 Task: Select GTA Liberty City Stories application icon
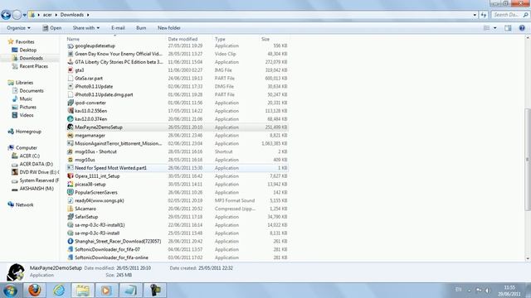tap(71, 62)
